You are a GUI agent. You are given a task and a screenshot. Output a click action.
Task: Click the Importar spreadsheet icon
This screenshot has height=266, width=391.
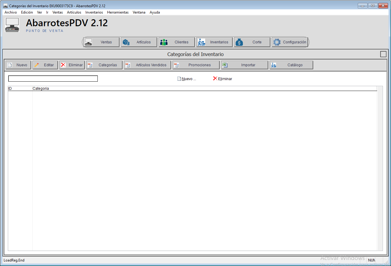225,65
